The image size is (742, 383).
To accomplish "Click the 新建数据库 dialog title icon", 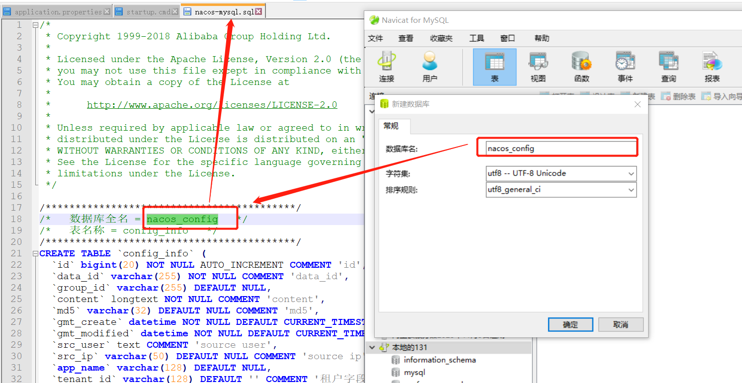I will [384, 104].
